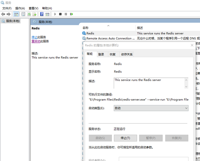Click the forward arrow toolbar icon

[8, 14]
